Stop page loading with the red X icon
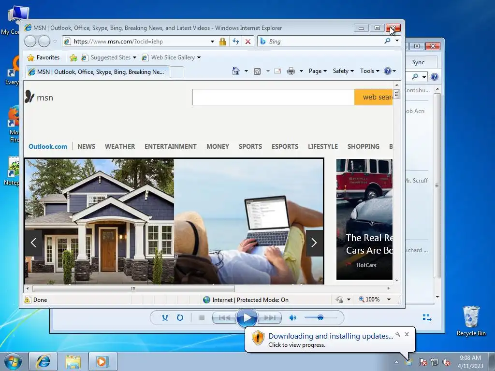495x371 pixels. click(248, 42)
